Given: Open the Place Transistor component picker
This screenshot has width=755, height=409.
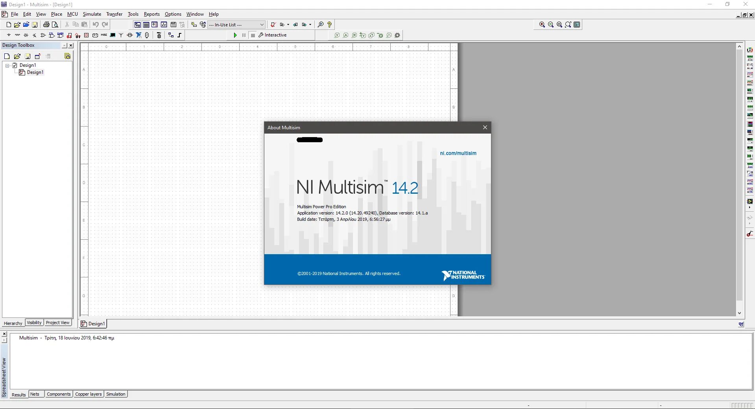Looking at the screenshot, I should click(x=34, y=35).
